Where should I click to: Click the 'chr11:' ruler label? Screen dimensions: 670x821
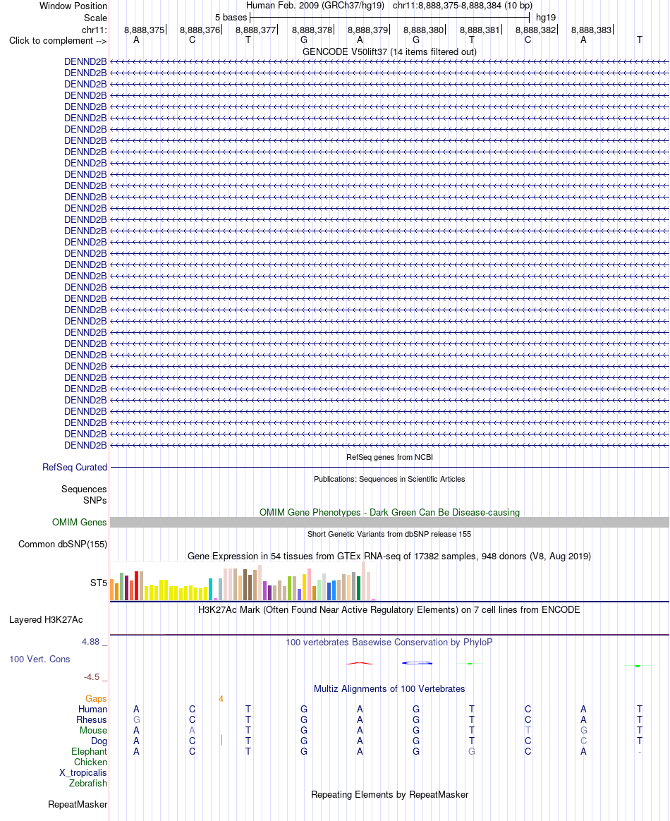[x=95, y=30]
